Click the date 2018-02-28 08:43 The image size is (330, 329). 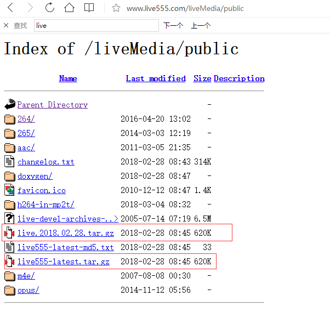(156, 162)
